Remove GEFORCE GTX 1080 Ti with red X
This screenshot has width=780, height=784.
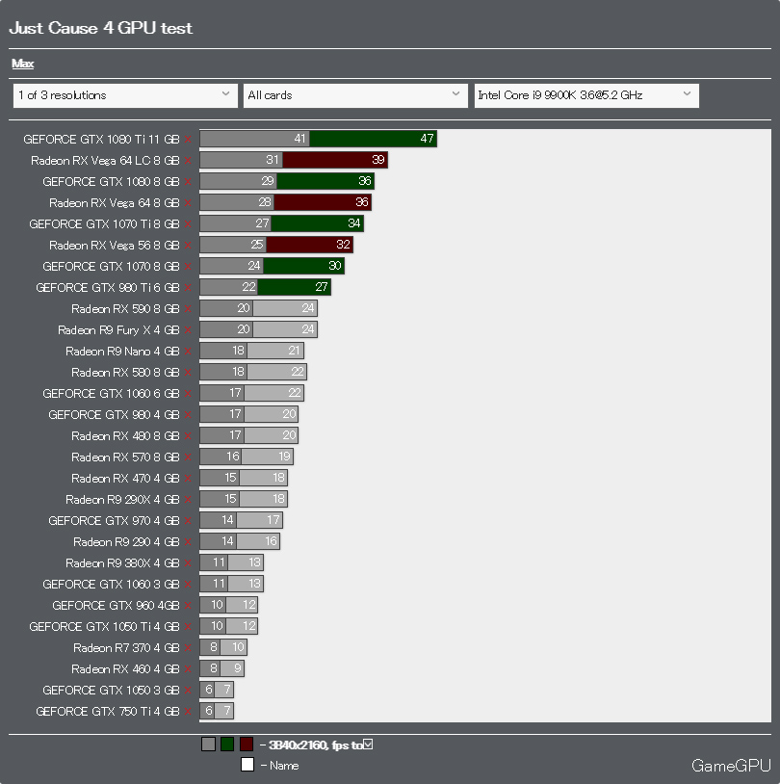[190, 140]
